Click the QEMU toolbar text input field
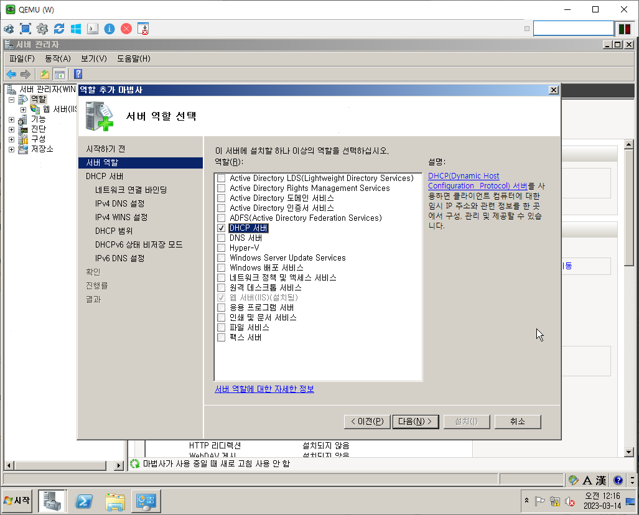This screenshot has height=515, width=639. click(574, 29)
